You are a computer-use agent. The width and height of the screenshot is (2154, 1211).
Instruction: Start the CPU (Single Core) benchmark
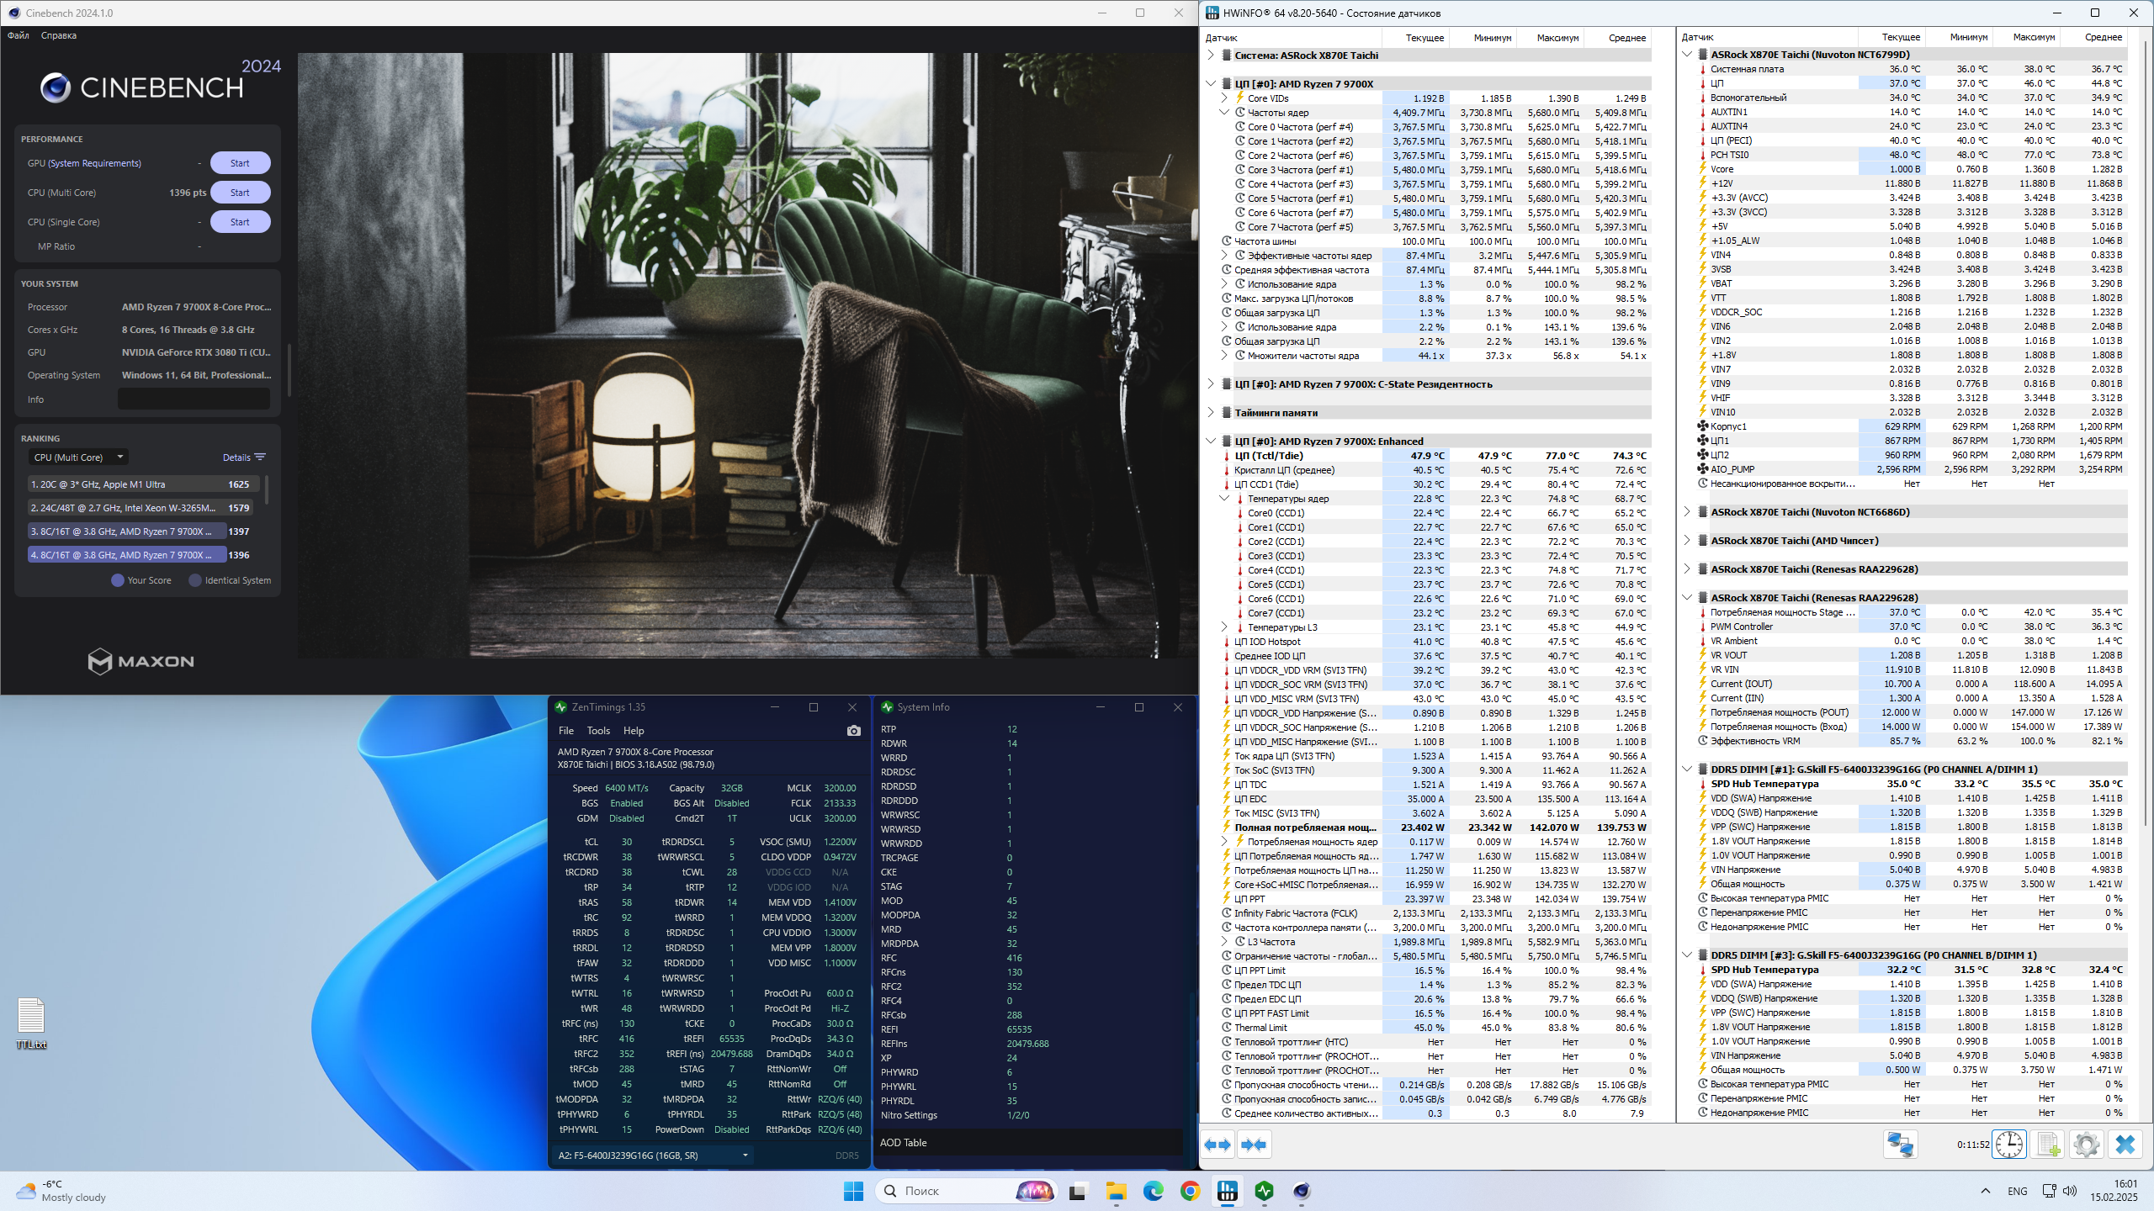click(240, 222)
